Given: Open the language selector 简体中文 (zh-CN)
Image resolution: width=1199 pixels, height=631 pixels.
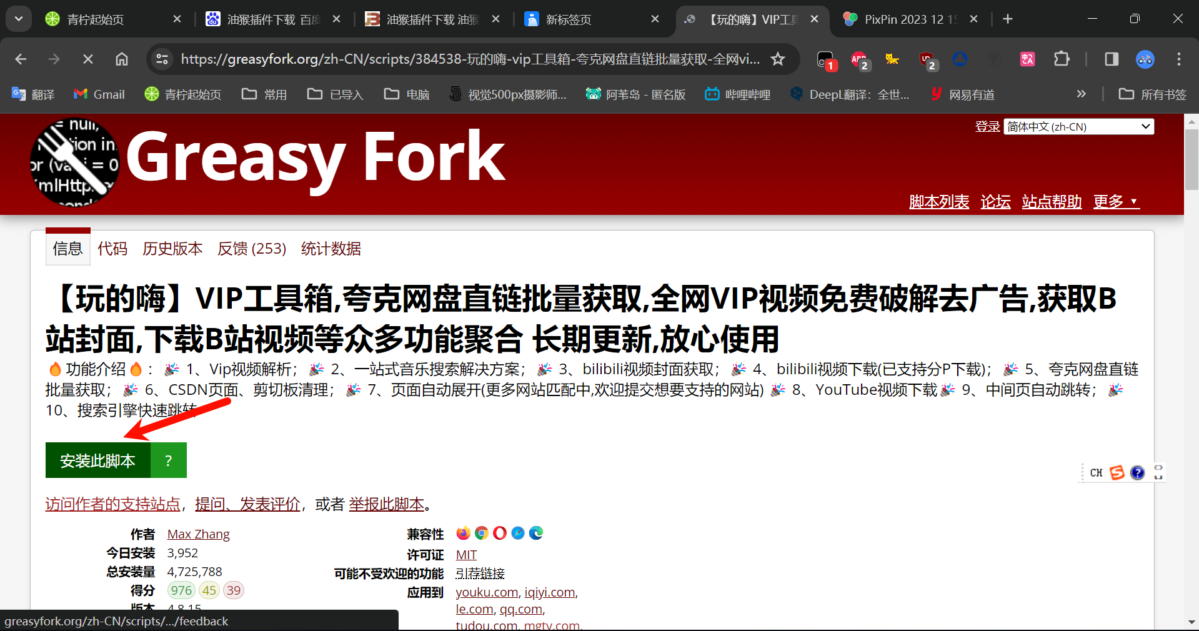Looking at the screenshot, I should [1079, 127].
